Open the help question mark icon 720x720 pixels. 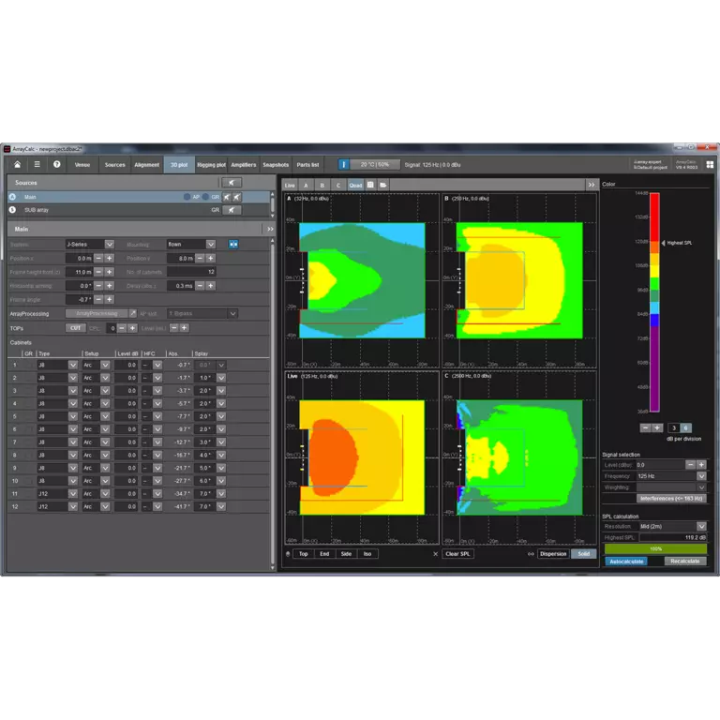point(56,164)
